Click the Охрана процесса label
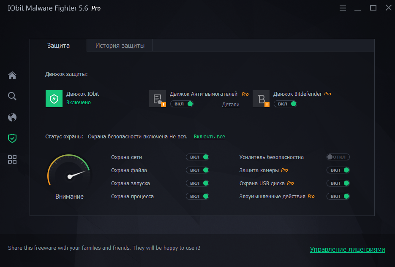The width and height of the screenshot is (395, 267). [x=132, y=197]
